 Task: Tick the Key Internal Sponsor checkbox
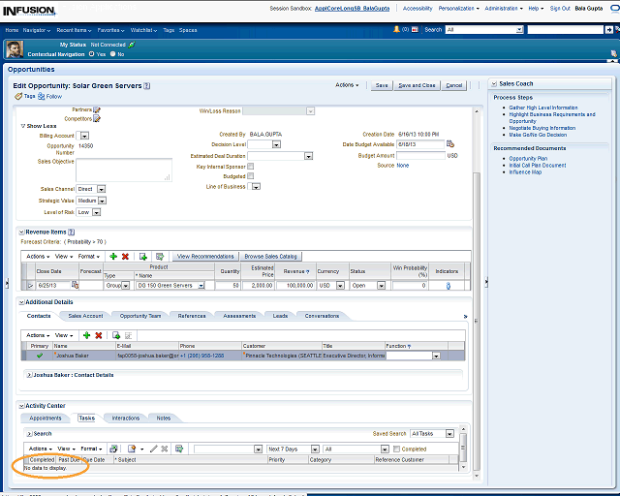[251, 167]
